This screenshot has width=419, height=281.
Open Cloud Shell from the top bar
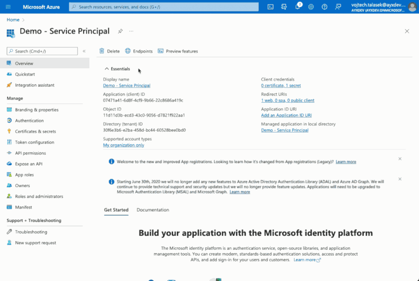pos(270,7)
